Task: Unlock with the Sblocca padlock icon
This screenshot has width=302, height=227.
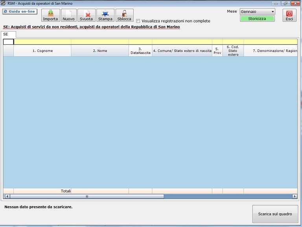Action: [x=124, y=15]
